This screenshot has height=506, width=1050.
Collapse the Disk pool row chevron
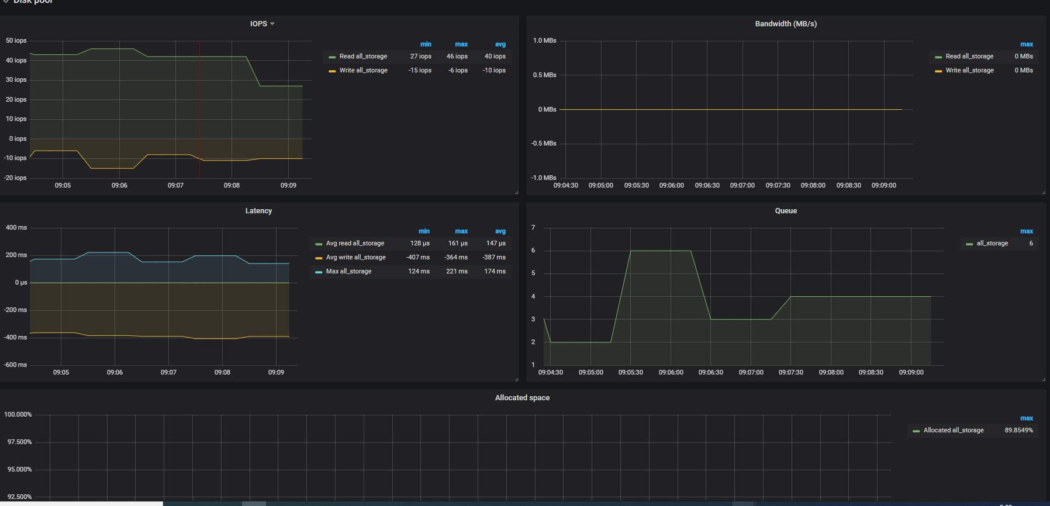click(6, 2)
